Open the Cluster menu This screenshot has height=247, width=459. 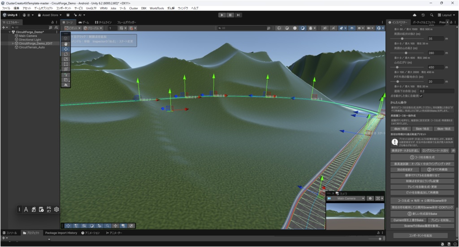click(134, 8)
